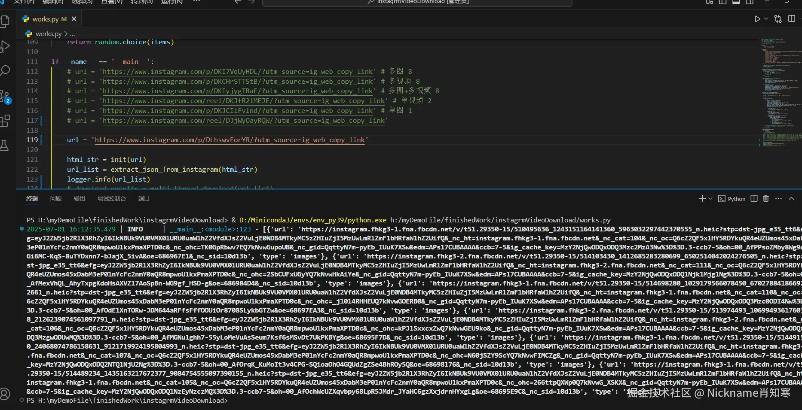Toggle the bottom panel visibility
Viewport: 802px width, 410px height.
point(736,2)
